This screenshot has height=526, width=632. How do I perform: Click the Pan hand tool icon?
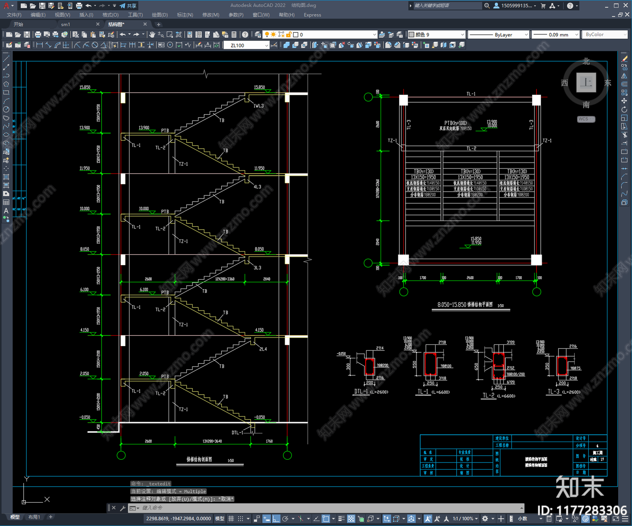tap(152, 35)
